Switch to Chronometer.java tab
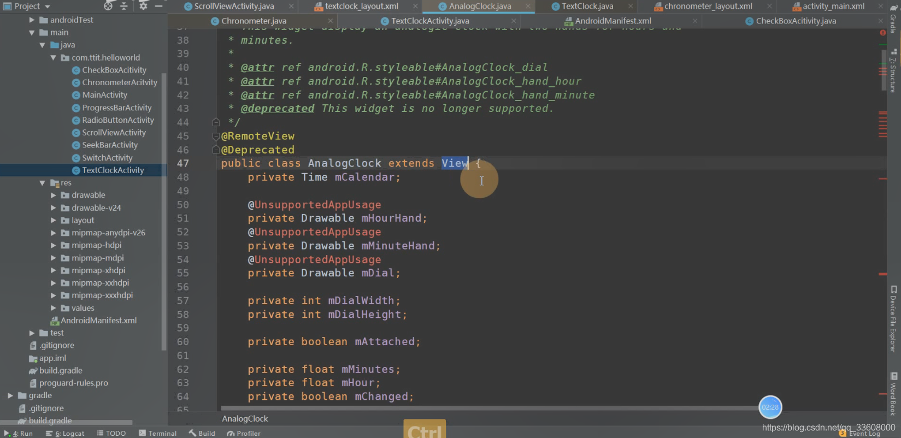Viewport: 901px width, 438px height. coord(254,21)
